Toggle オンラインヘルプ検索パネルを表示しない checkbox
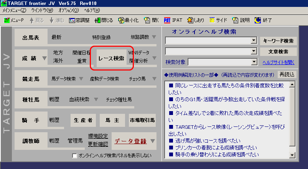The height and width of the screenshot is (169, 308). tap(74, 156)
